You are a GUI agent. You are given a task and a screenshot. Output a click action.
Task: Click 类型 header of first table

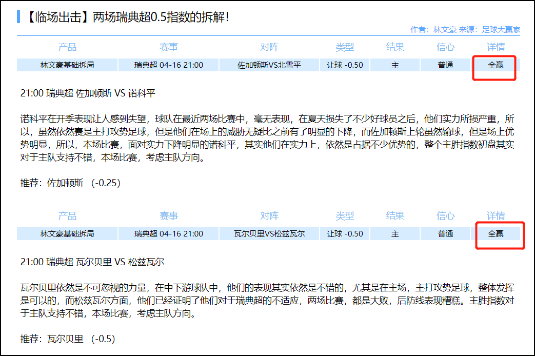point(345,47)
